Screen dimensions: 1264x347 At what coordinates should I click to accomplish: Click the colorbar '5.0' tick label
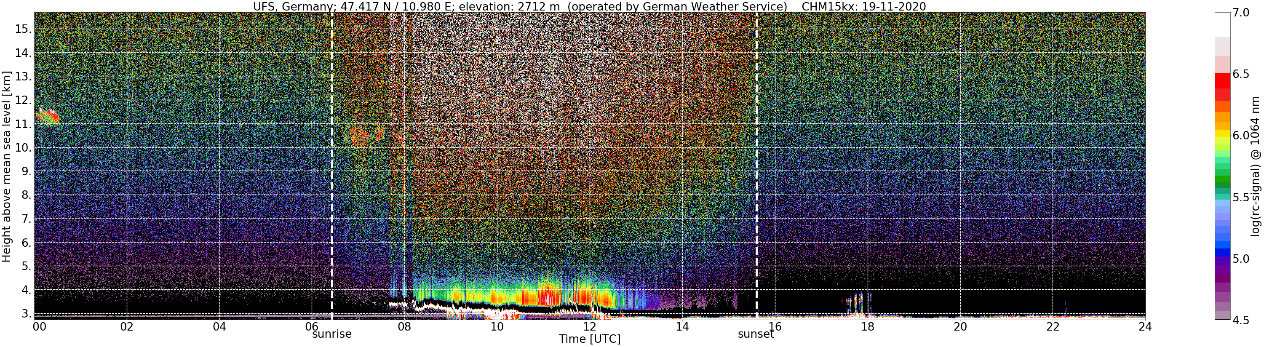click(1240, 259)
